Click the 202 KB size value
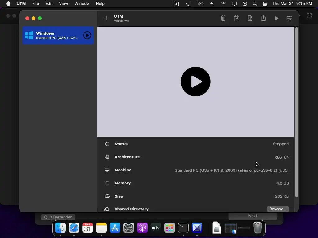The image size is (318, 238). click(x=282, y=196)
